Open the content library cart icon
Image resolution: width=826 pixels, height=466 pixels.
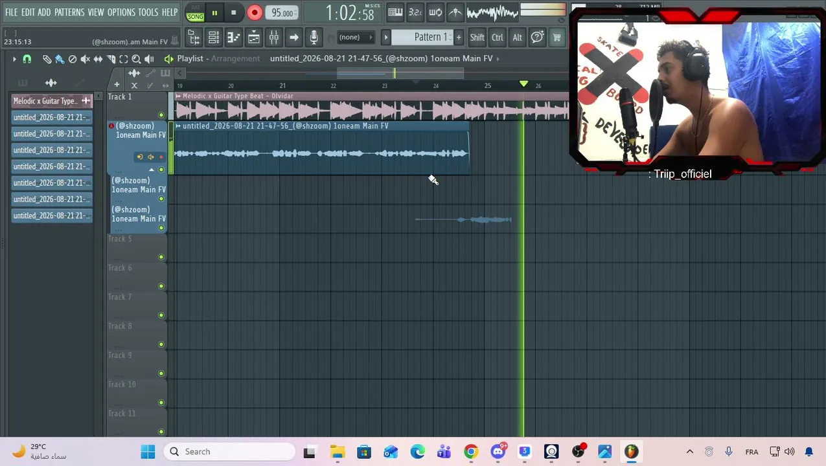coord(556,38)
